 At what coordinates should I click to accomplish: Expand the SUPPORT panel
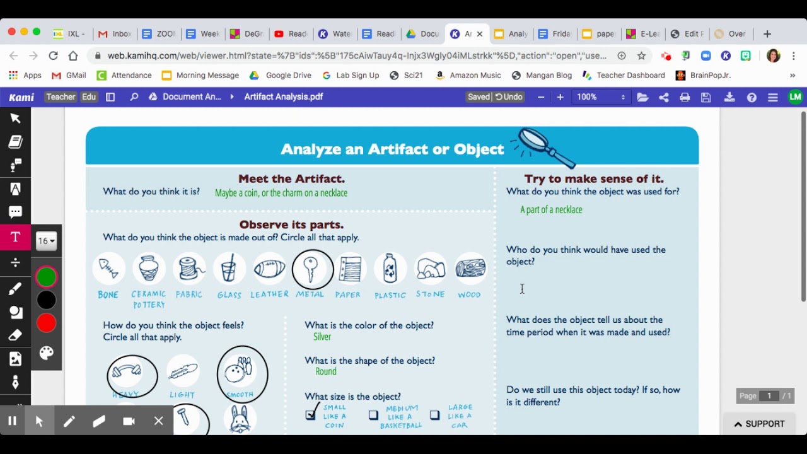point(760,424)
